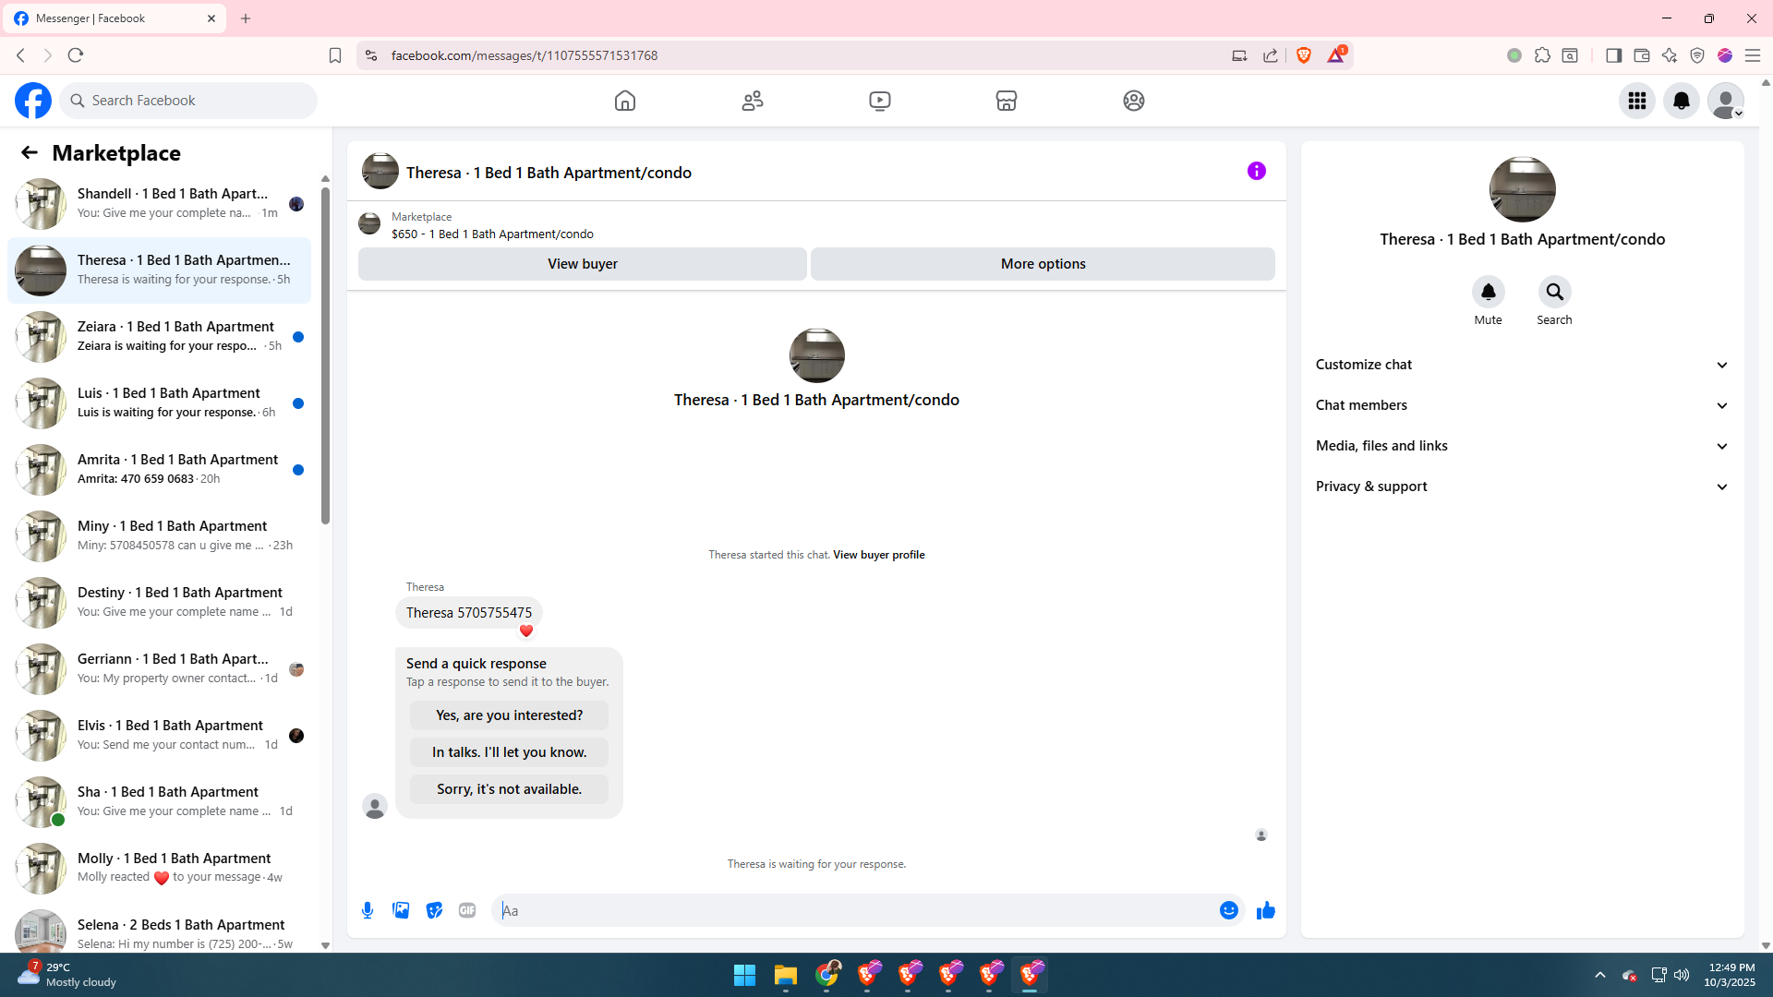The width and height of the screenshot is (1773, 997).
Task: Open Sha conversation
Action: [x=159, y=801]
